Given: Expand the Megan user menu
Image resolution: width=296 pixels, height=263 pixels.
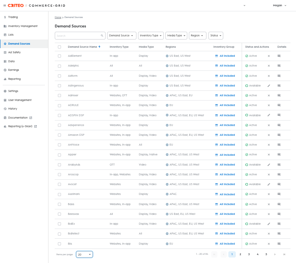Looking at the screenshot, I should 280,5.
